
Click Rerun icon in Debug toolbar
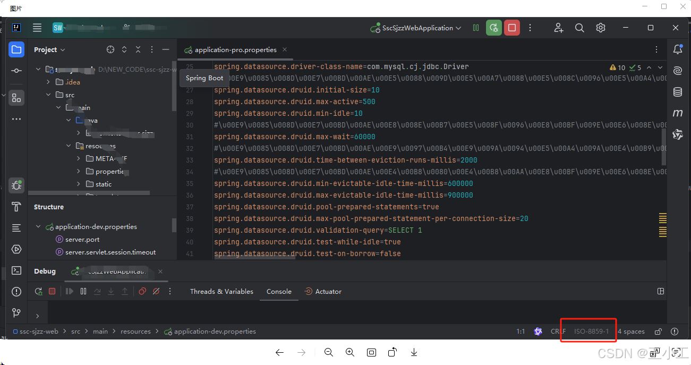coord(38,291)
